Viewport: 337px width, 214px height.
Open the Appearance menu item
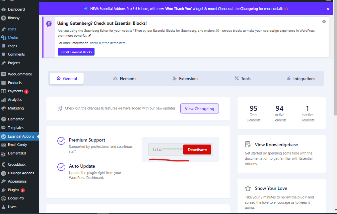(x=17, y=182)
